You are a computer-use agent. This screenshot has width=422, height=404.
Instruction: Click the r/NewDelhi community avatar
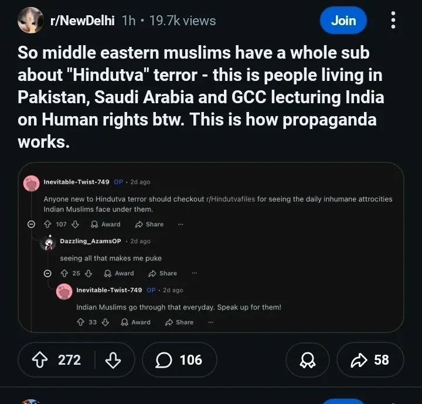tap(30, 20)
